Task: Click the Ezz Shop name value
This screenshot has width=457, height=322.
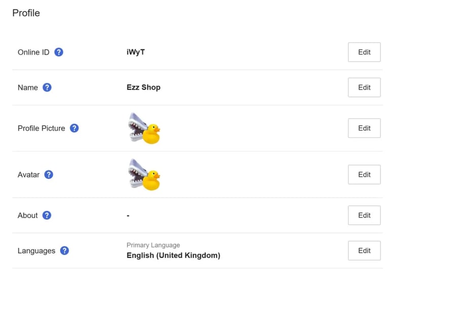Action: (143, 87)
